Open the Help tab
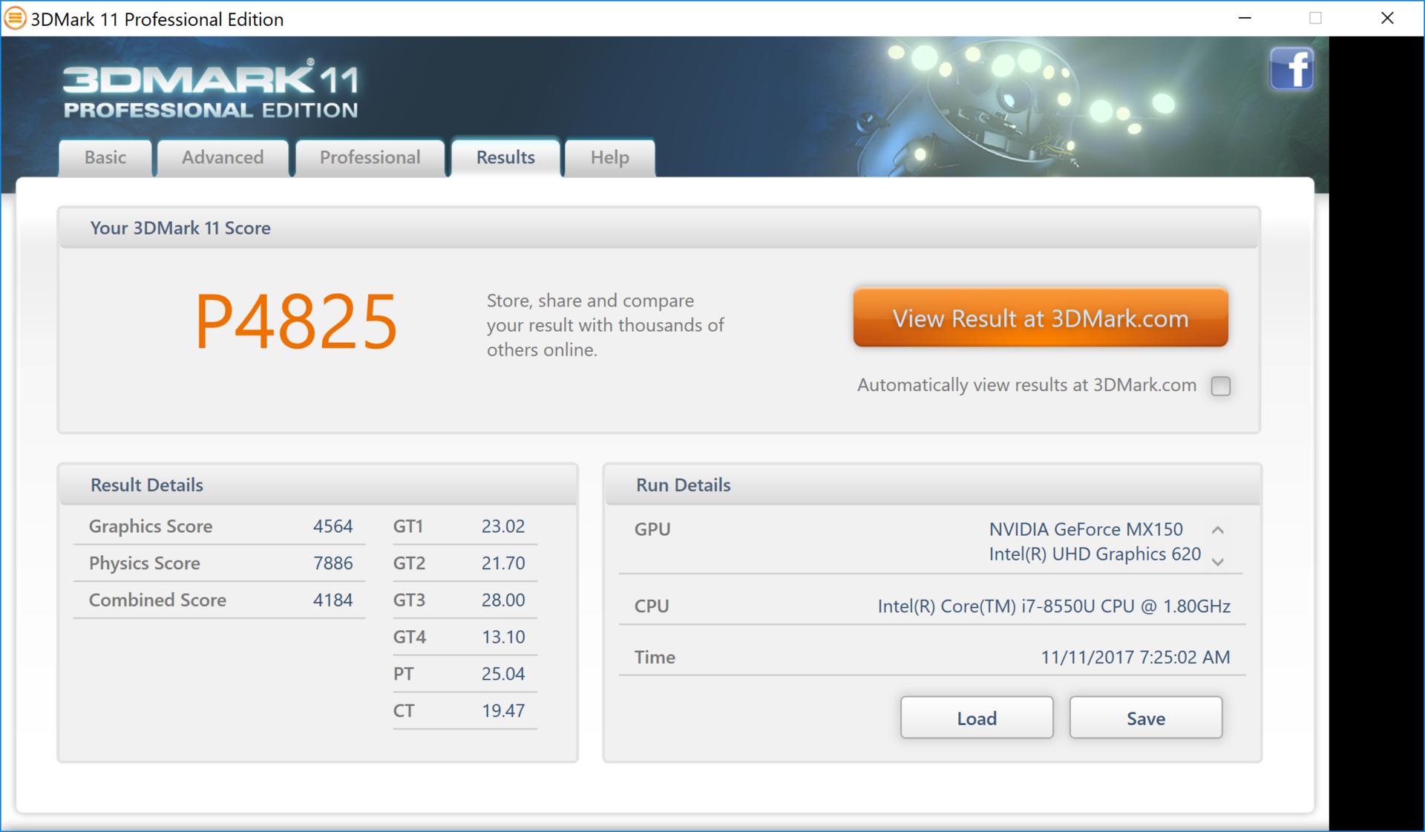1425x832 pixels. [609, 157]
